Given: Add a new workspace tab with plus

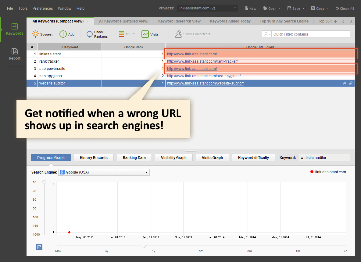Looking at the screenshot, I should 336,21.
